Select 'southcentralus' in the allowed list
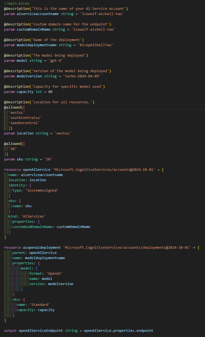This screenshot has height=337, width=205. click(25, 118)
